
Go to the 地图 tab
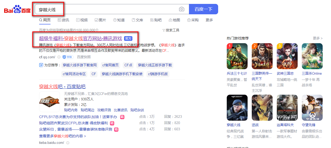pos(174,20)
